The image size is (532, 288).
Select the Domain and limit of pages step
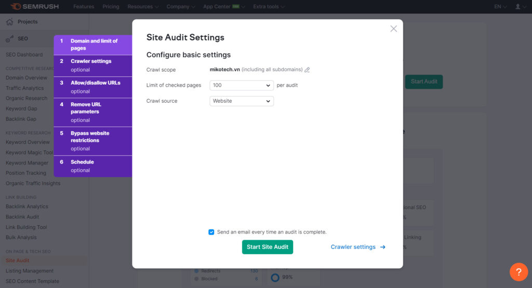(x=93, y=45)
